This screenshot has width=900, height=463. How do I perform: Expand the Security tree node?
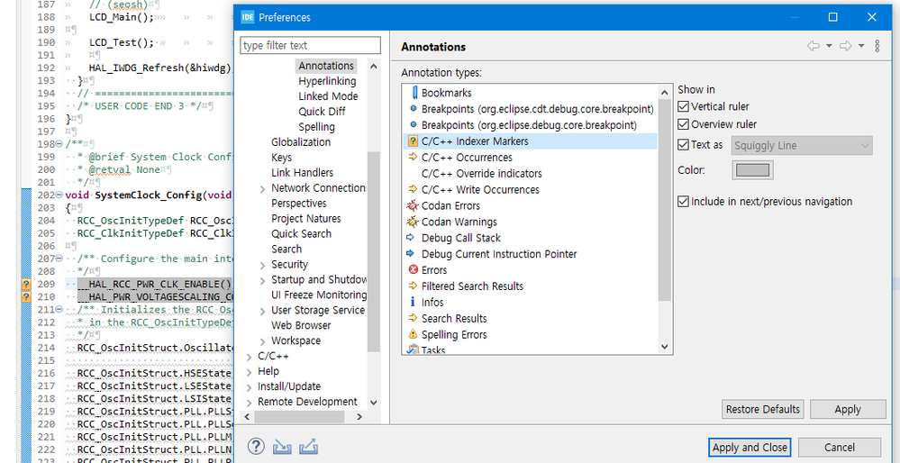pyautogui.click(x=262, y=265)
